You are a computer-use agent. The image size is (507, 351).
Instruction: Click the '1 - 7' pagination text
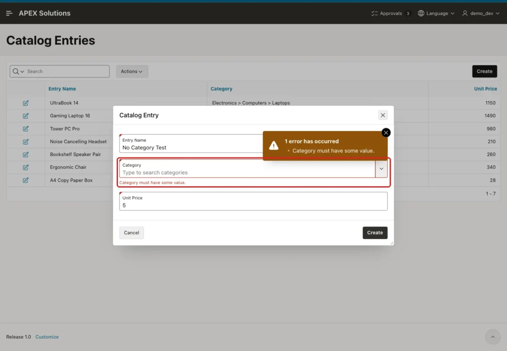point(491,194)
